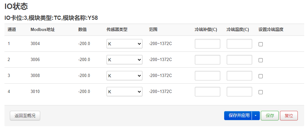Click channel 4 冷端补偿 input field
The height and width of the screenshot is (130, 308).
(208, 92)
